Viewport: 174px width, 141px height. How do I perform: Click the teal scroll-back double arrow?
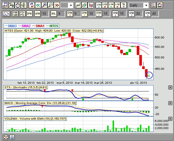pos(38,5)
